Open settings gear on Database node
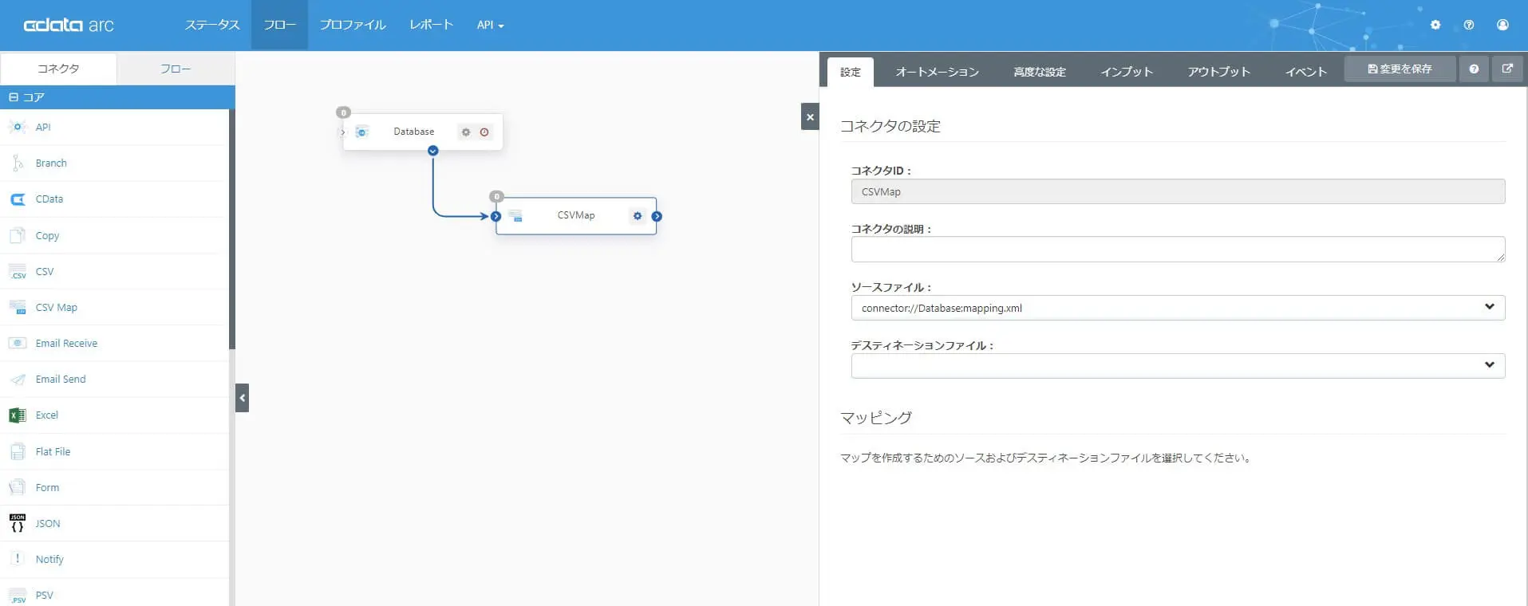The height and width of the screenshot is (606, 1528). pos(466,132)
